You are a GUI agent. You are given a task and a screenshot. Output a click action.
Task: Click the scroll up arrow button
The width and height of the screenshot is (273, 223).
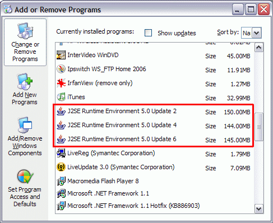[x=259, y=48]
